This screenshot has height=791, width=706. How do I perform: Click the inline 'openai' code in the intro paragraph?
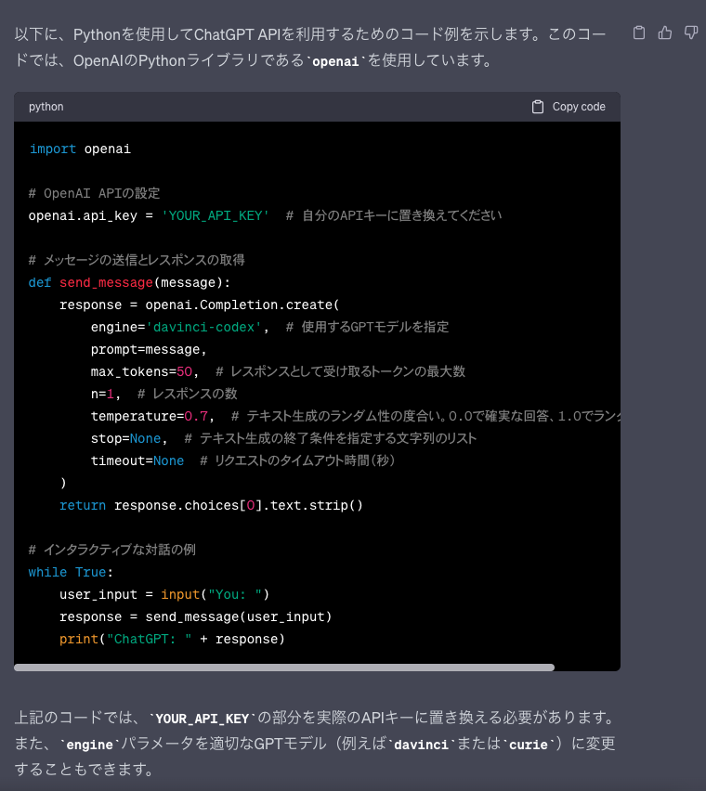pyautogui.click(x=335, y=62)
